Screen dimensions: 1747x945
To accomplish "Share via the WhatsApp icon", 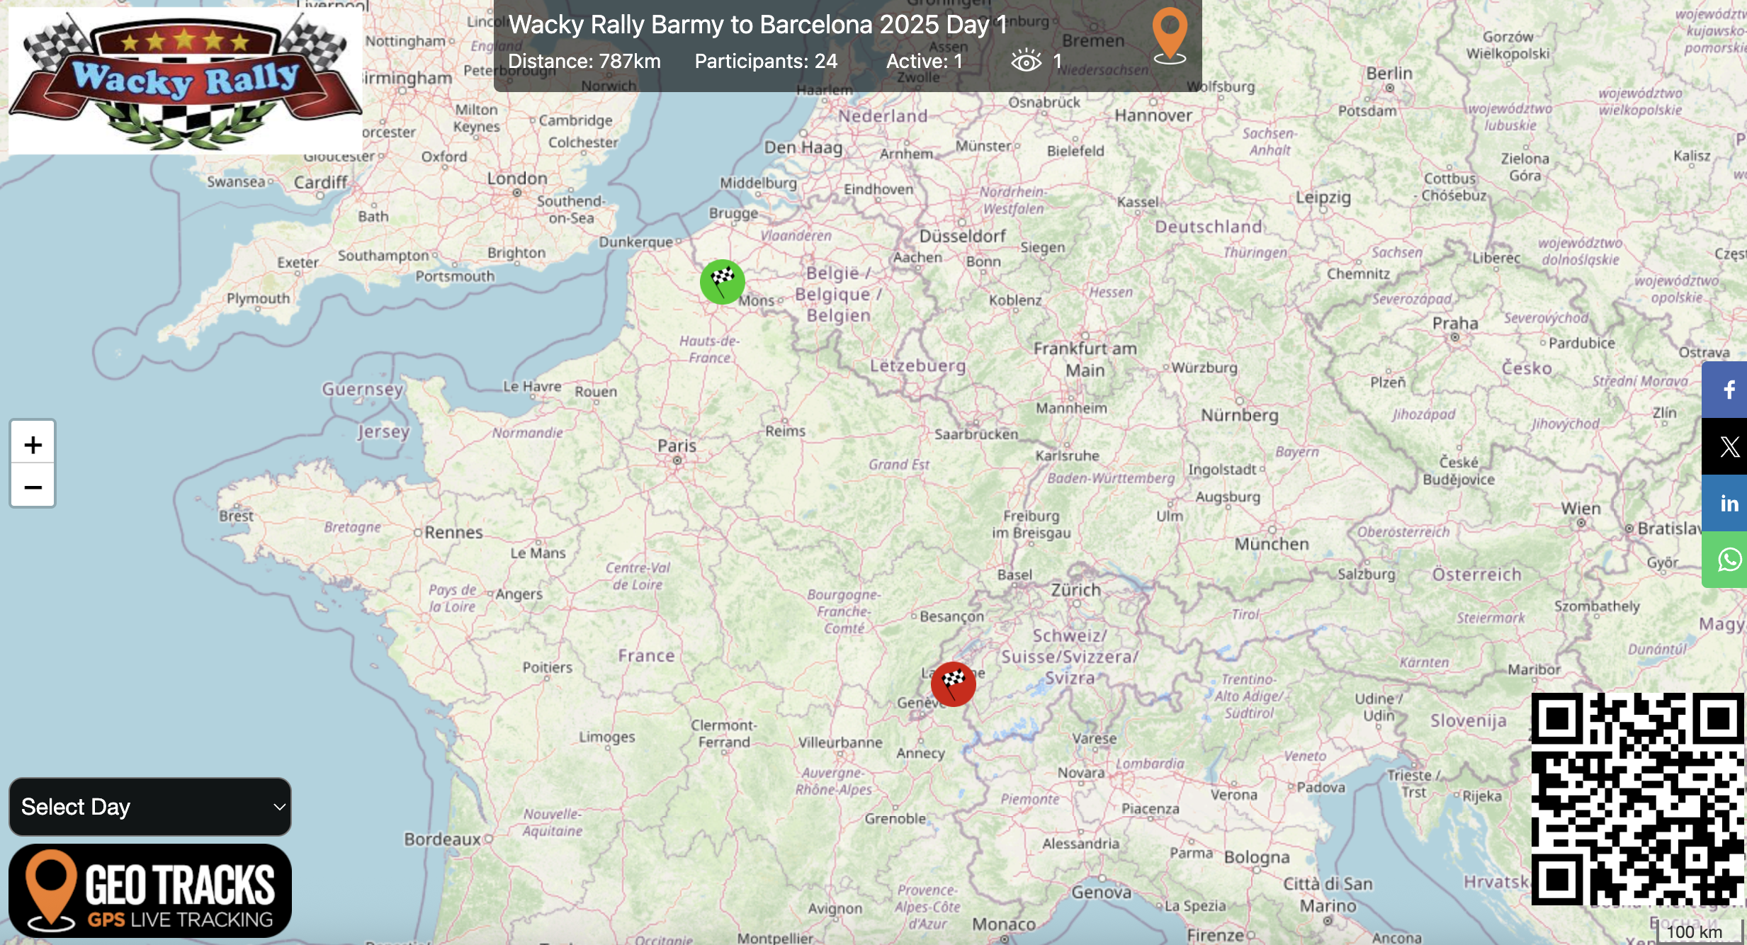I will [x=1729, y=560].
